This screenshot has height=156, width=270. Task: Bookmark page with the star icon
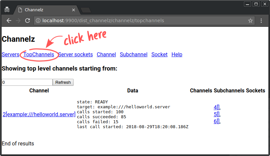tap(250, 21)
